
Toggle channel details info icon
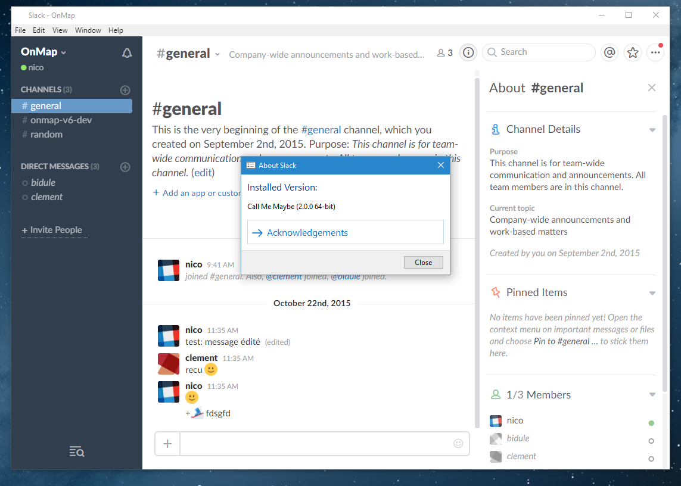point(469,52)
